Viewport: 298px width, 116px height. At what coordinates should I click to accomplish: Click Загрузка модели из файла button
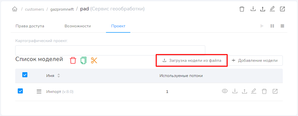(192, 61)
